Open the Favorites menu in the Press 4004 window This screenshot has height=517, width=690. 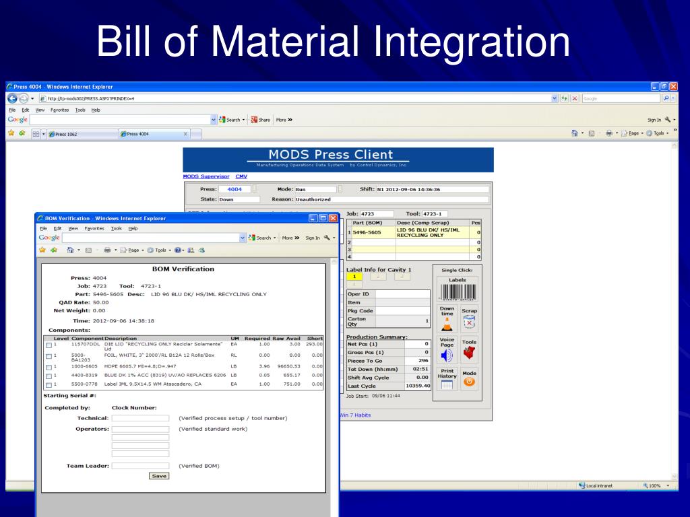pos(59,110)
